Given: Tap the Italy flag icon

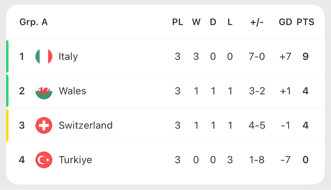Looking at the screenshot, I should pos(44,57).
